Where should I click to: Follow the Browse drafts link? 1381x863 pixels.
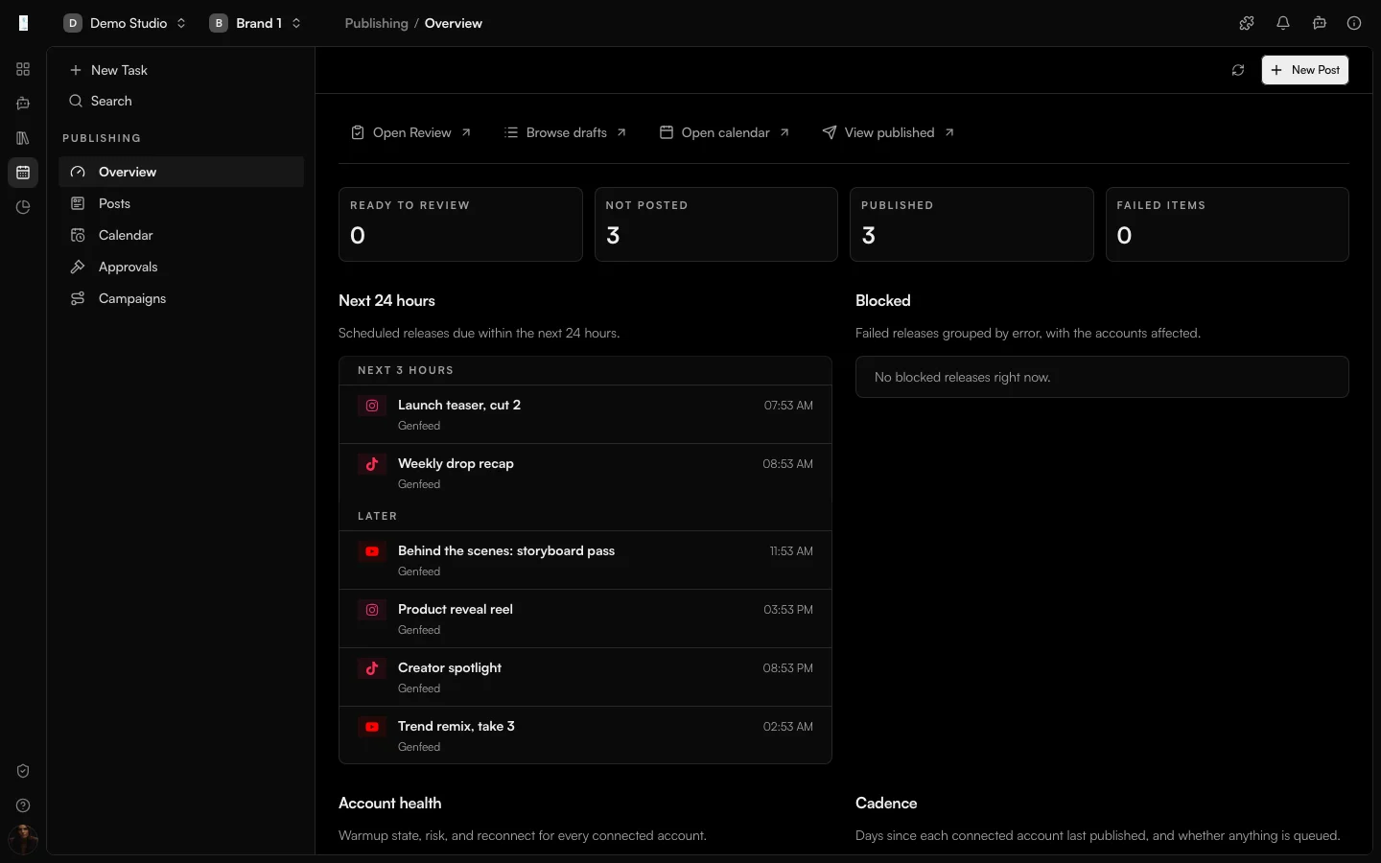coord(565,132)
